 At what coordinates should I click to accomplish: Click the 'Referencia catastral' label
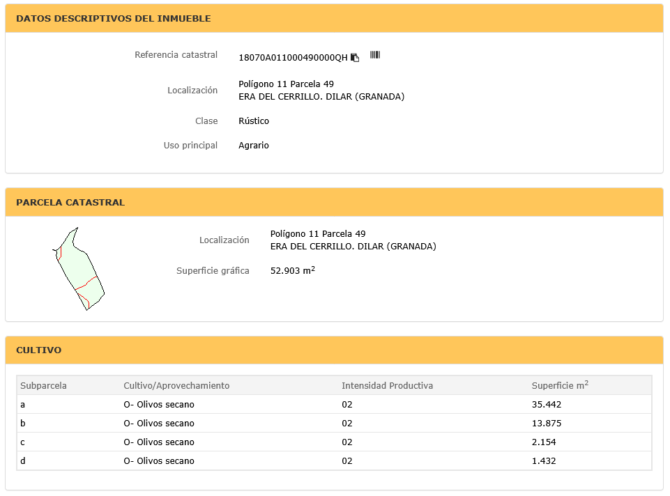click(x=176, y=54)
